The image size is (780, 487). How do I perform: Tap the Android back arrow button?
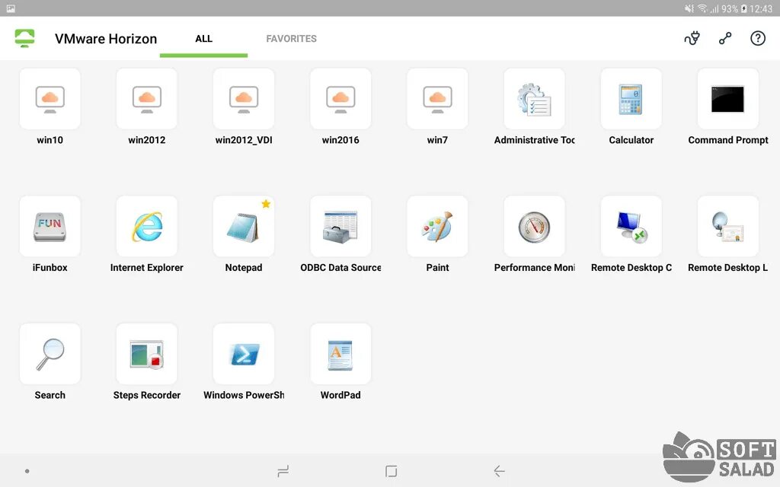click(x=499, y=470)
